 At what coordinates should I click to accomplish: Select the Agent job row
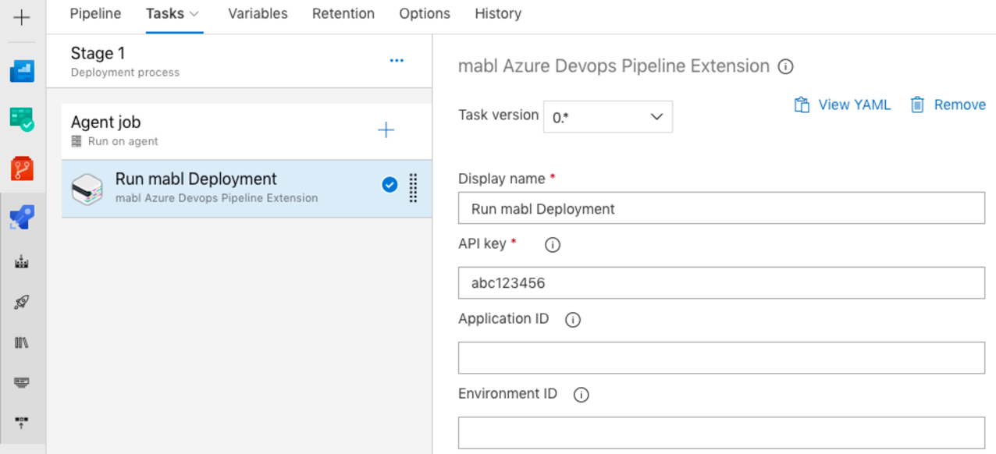(x=247, y=131)
